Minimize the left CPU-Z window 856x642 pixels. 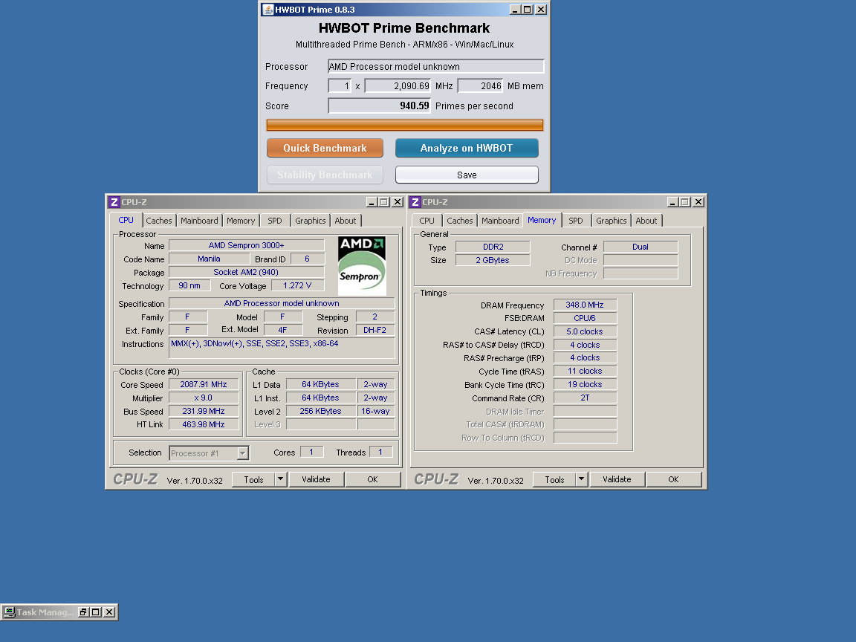click(x=372, y=202)
